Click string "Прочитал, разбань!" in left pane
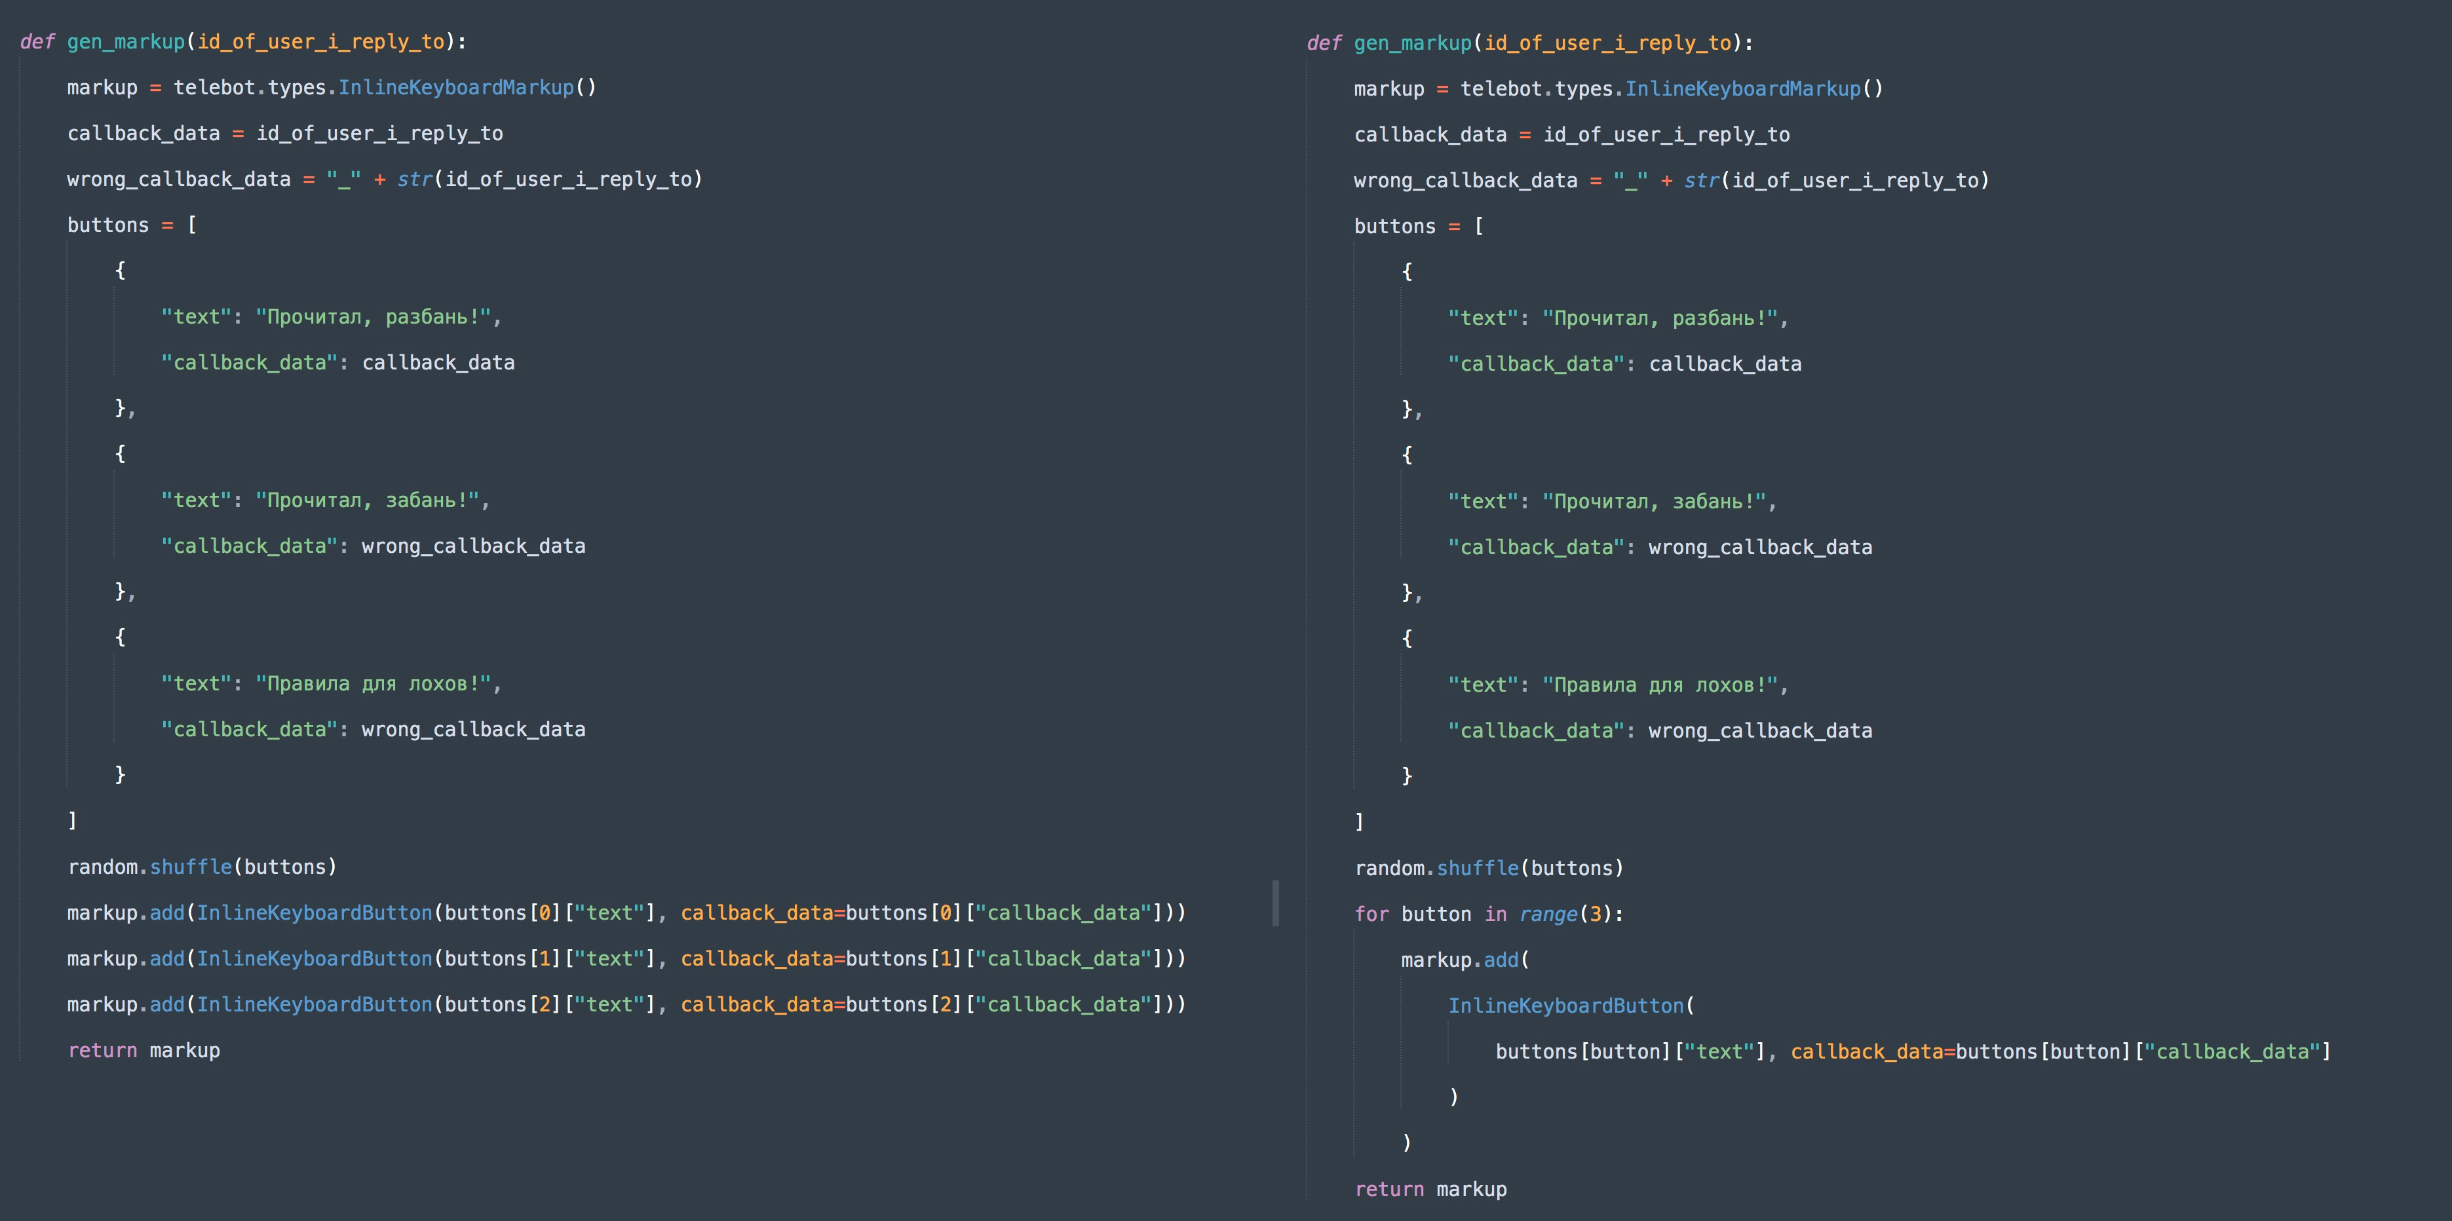 373,317
